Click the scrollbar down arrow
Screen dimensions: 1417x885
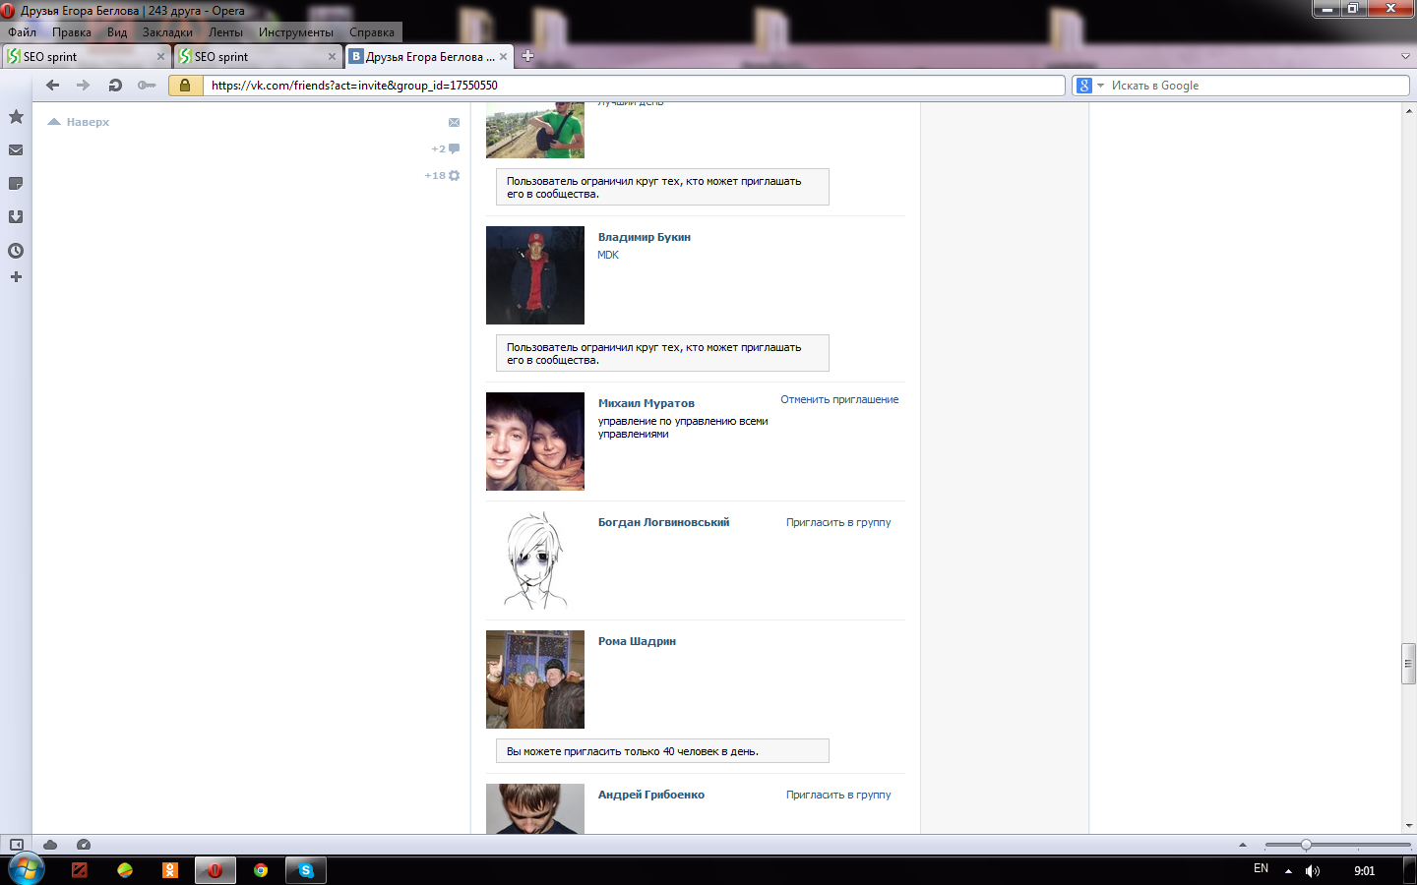[1408, 826]
